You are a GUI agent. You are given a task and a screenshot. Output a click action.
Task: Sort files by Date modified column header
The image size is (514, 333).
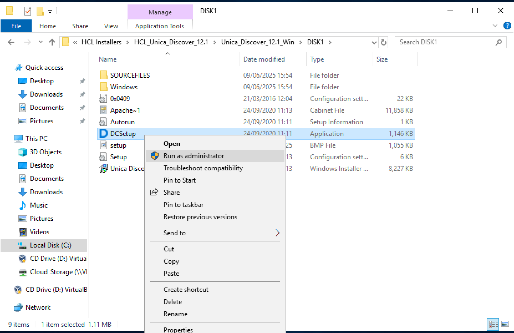tap(273, 59)
